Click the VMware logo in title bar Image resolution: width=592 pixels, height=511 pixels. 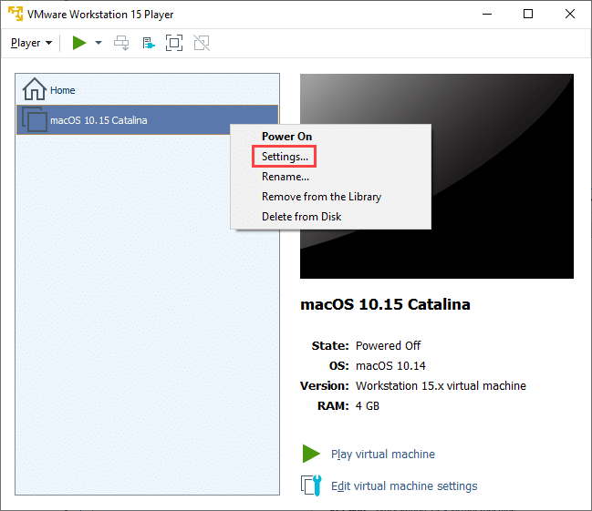click(16, 14)
